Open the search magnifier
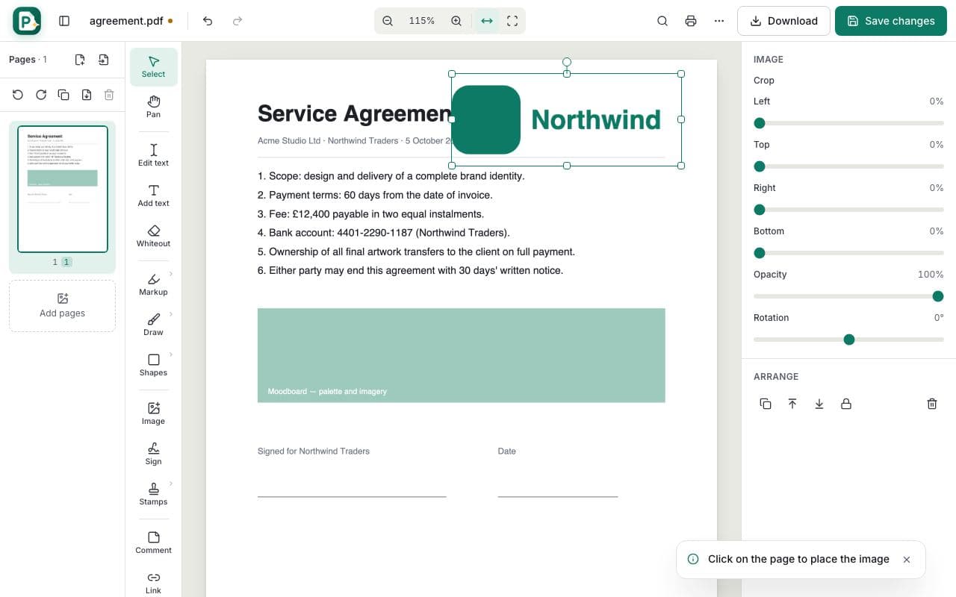The width and height of the screenshot is (956, 597). [662, 21]
